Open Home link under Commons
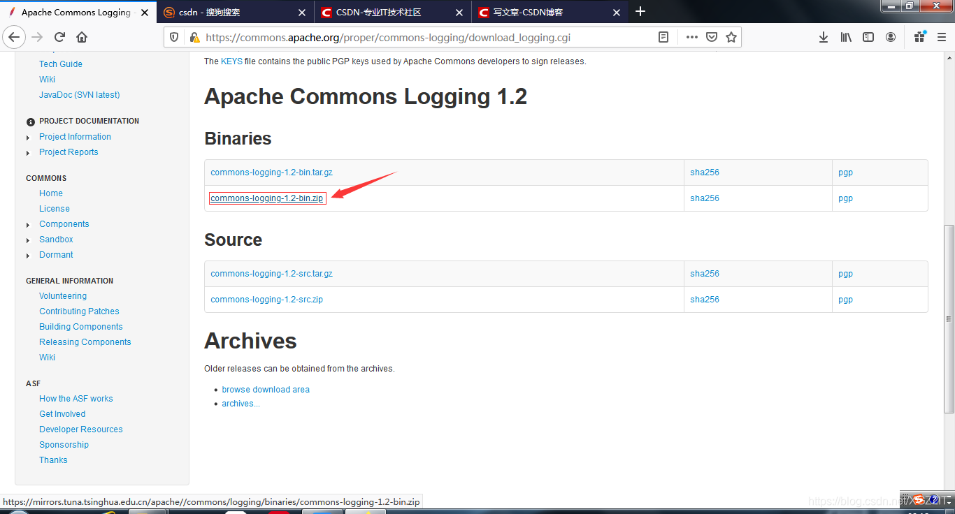The height and width of the screenshot is (514, 955). (51, 193)
